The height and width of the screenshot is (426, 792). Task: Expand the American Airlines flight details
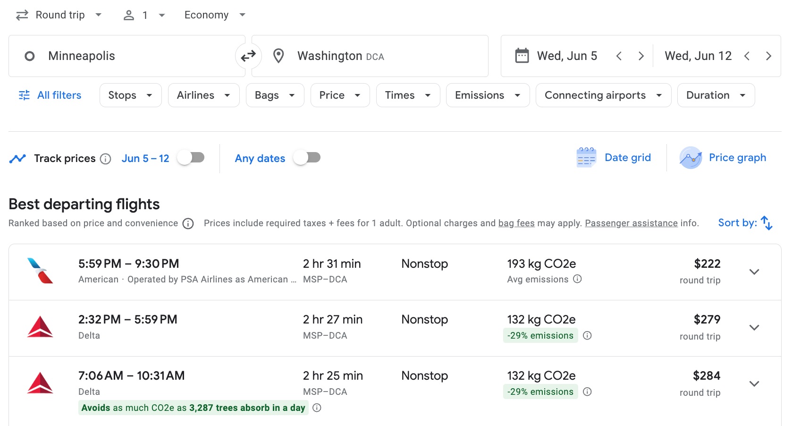[x=754, y=272]
